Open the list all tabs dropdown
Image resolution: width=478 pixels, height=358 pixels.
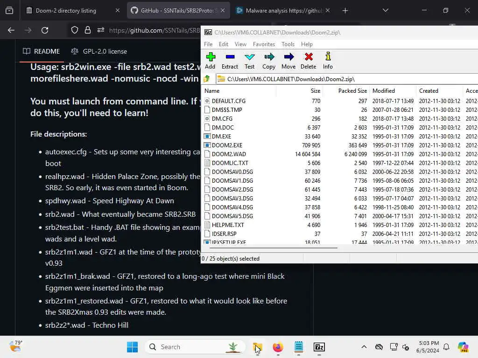385,10
